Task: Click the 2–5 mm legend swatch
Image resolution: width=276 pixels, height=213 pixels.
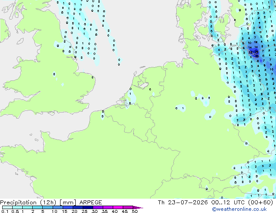Action: pyautogui.click(x=38, y=207)
